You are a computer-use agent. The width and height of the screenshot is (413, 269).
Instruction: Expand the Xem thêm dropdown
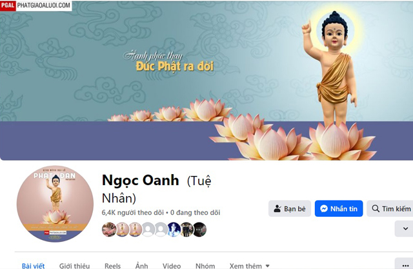[x=250, y=266]
